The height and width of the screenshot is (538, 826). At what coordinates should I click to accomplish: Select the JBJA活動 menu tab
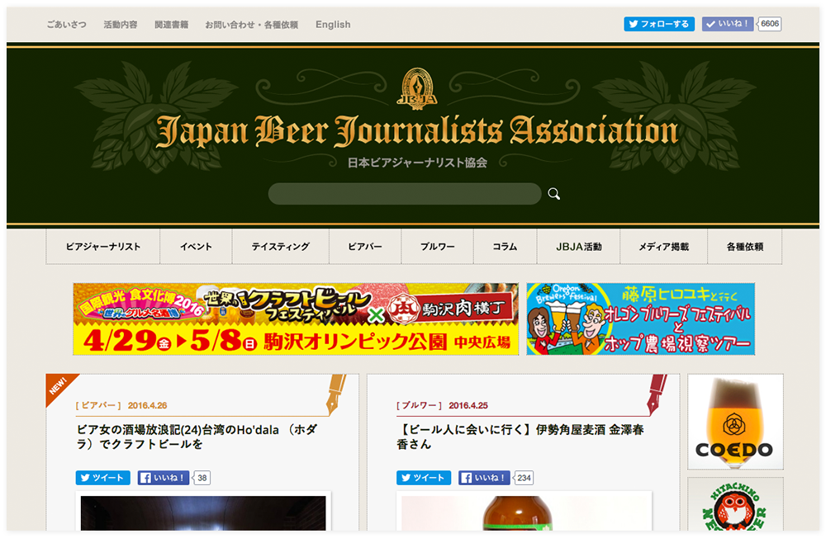pos(578,247)
